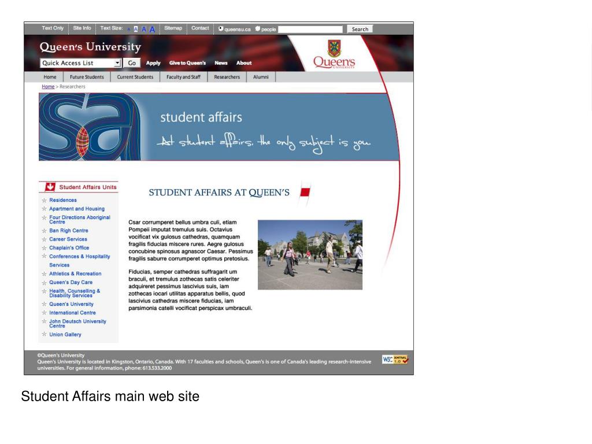Open the Apartment and Housing link
The image size is (592, 444).
77,209
